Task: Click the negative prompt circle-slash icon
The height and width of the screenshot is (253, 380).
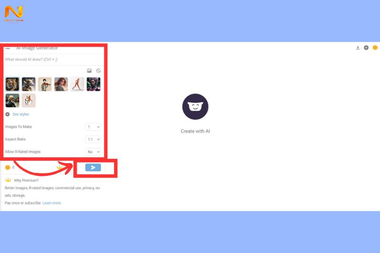Action: pos(98,71)
